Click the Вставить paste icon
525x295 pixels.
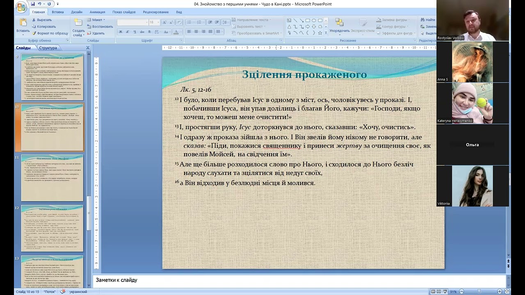click(23, 23)
